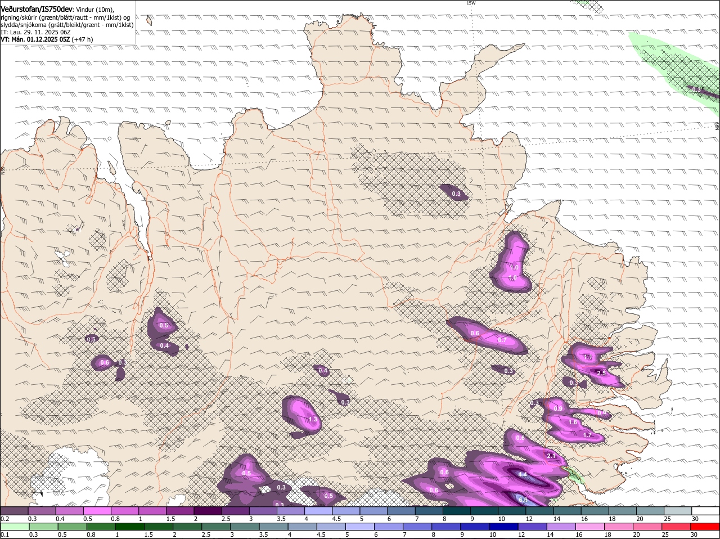This screenshot has height=539, width=720.
Task: Click the 2.1 precipitation value on the map
Action: coord(551,456)
